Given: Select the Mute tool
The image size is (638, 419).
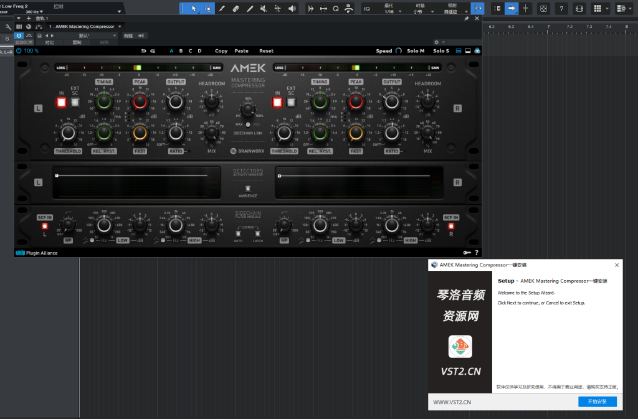Looking at the screenshot, I should 264,9.
